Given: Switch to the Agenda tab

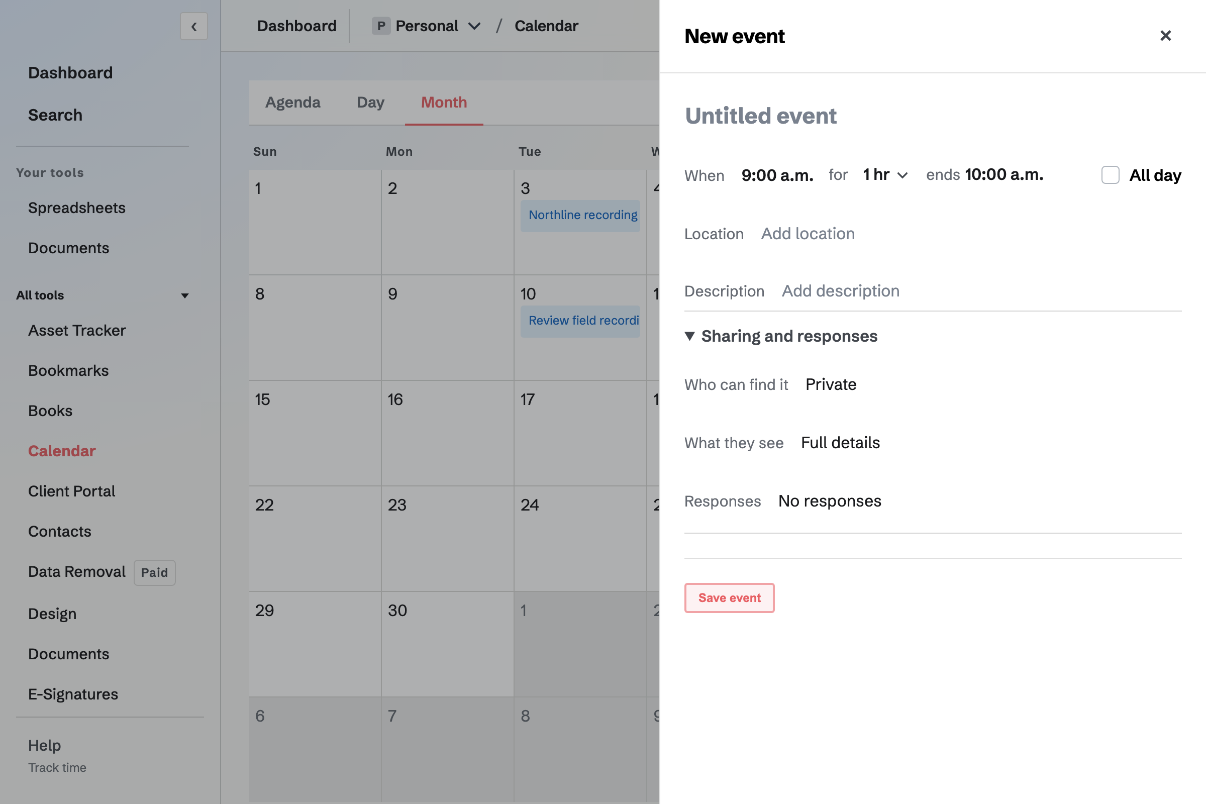Looking at the screenshot, I should (x=293, y=103).
